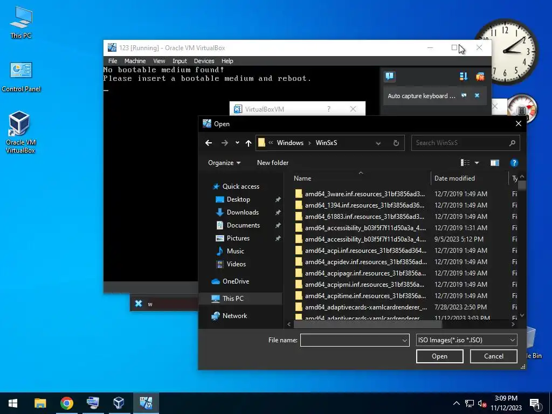Click the Open button
Viewport: 552px width, 414px height.
point(440,356)
